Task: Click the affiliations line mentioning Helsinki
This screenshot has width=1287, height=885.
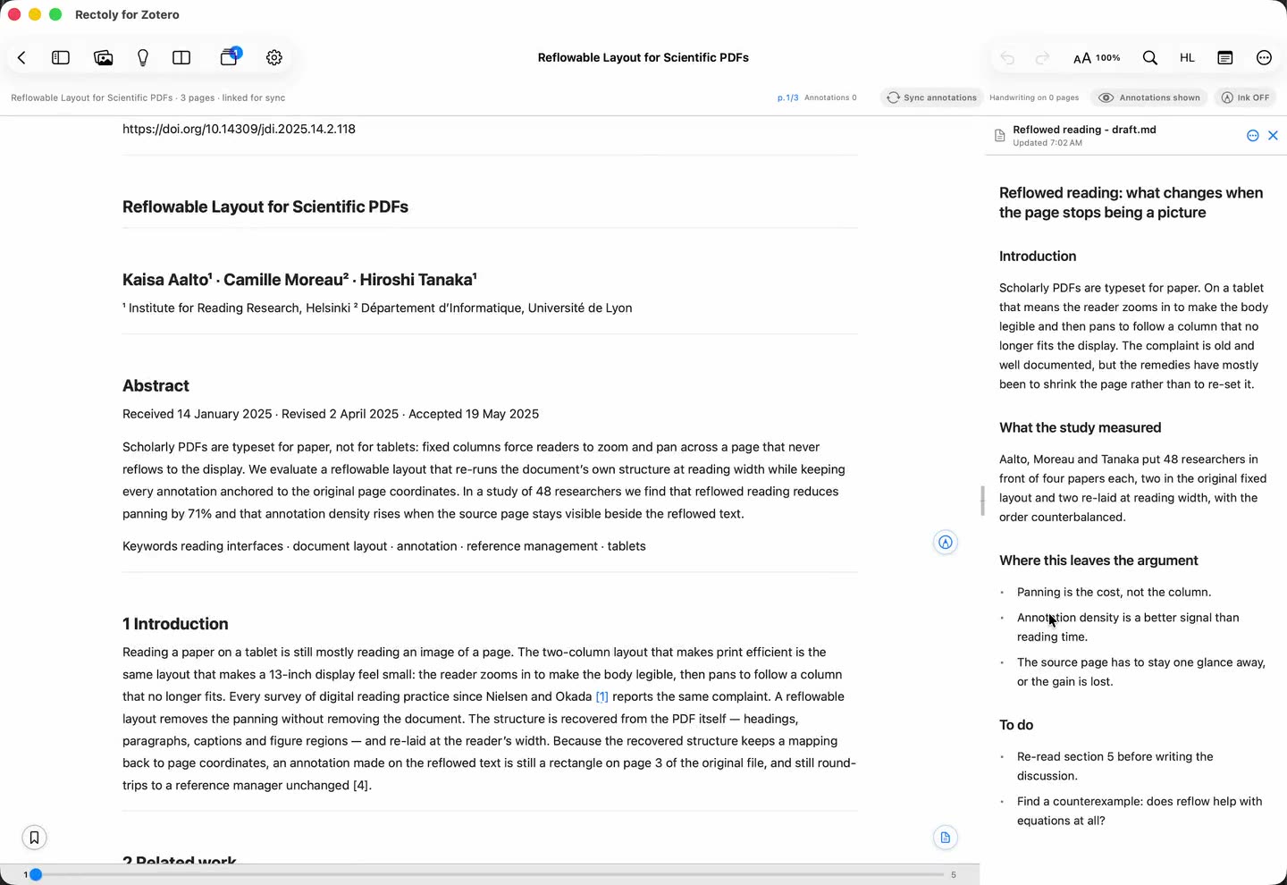Action: click(377, 308)
